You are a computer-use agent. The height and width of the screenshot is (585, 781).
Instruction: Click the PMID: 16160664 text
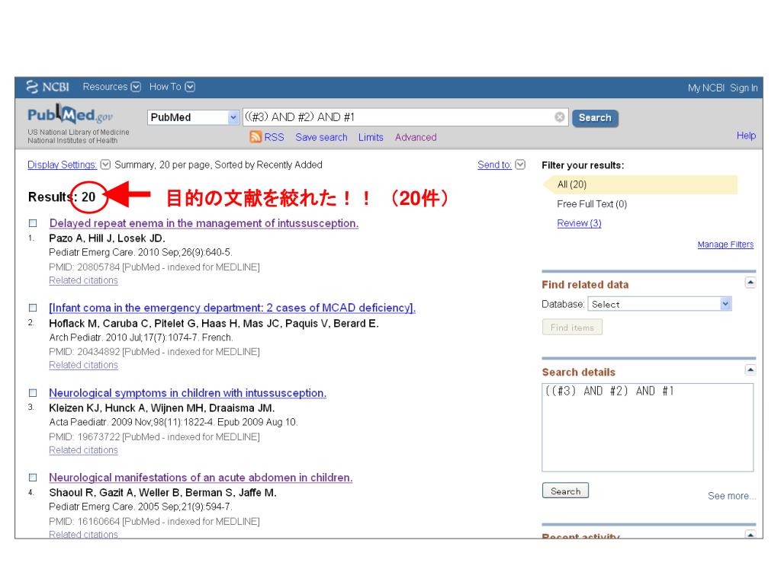click(85, 521)
